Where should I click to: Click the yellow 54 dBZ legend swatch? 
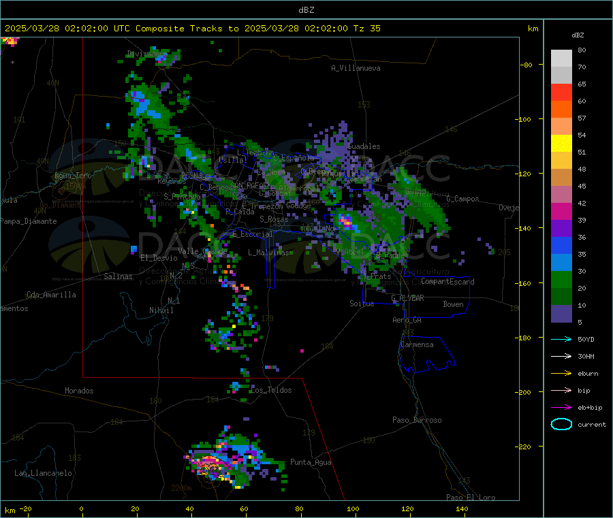[561, 144]
